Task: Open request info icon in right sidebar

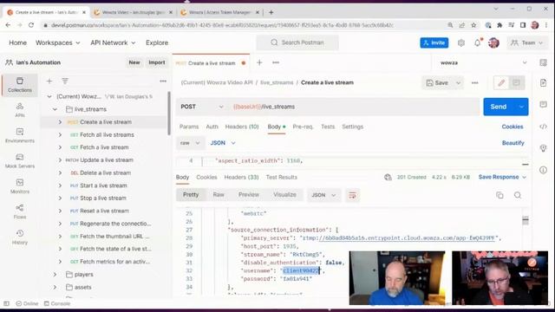Action: 544,170
